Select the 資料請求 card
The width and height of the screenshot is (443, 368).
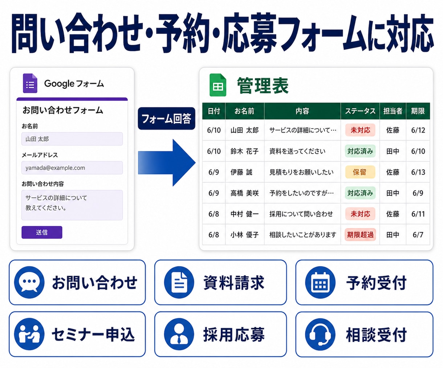click(220, 282)
